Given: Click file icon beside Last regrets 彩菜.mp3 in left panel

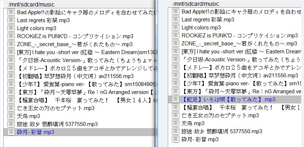Looking at the screenshot, I should tap(11, 20).
